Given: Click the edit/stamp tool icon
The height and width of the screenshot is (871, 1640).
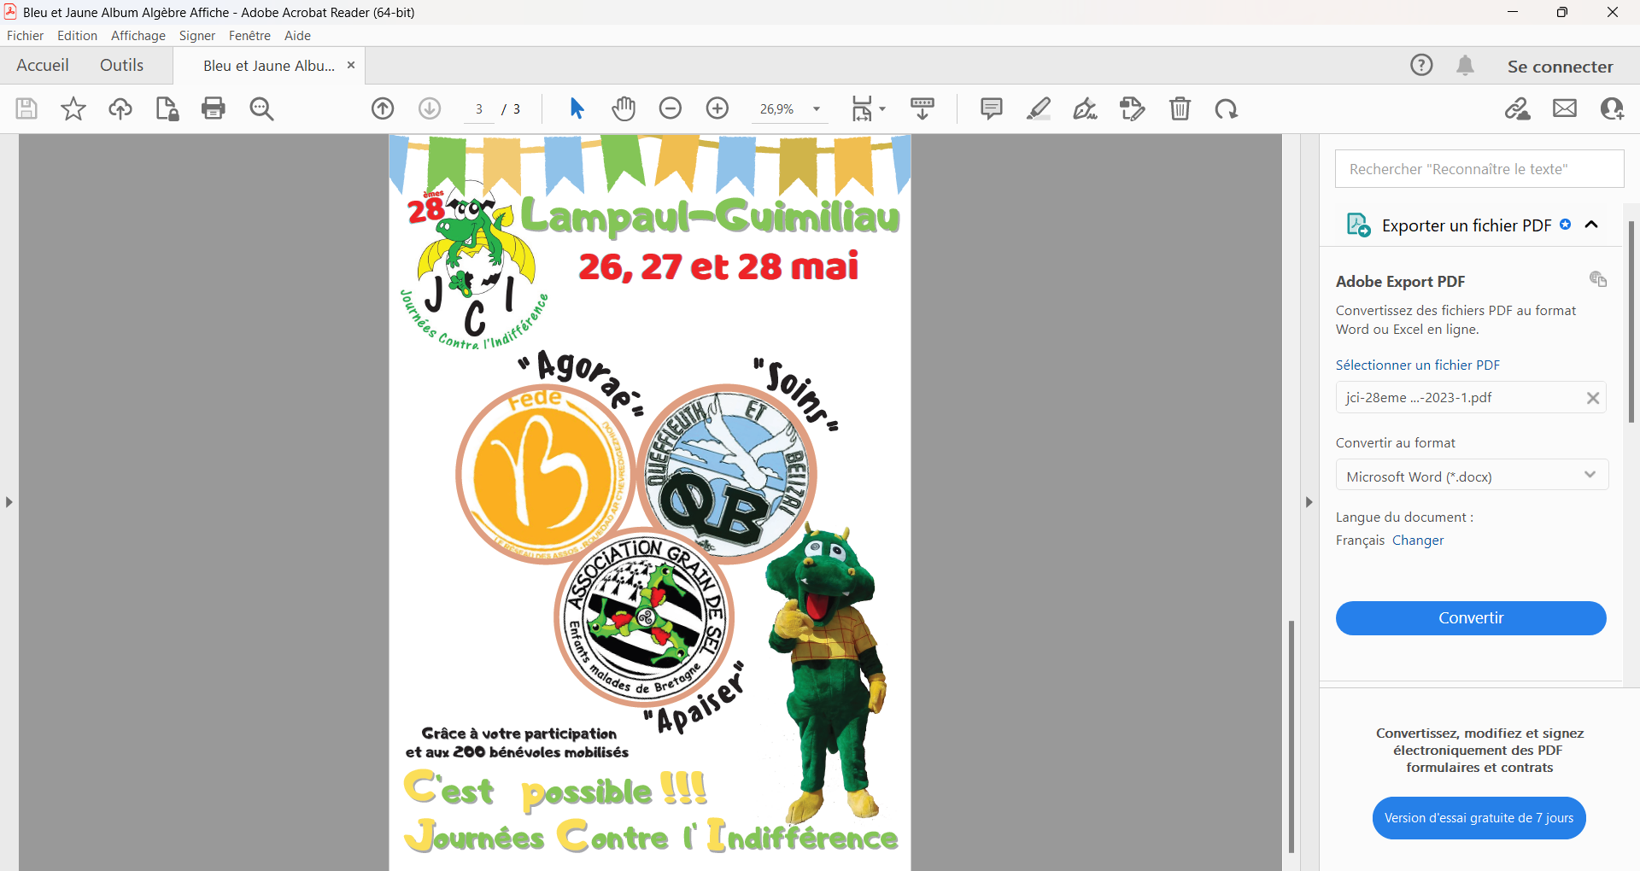Looking at the screenshot, I should (1133, 108).
